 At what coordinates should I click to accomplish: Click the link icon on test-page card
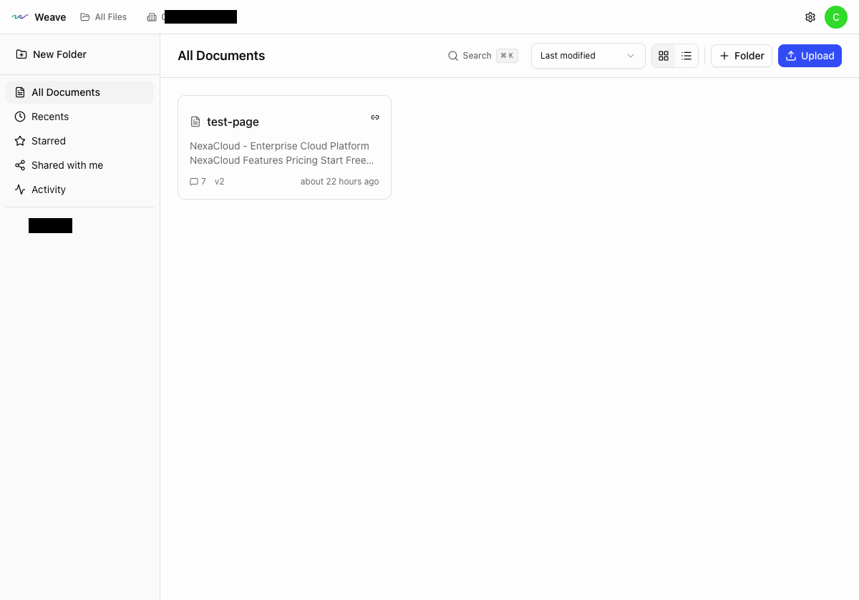pos(375,117)
